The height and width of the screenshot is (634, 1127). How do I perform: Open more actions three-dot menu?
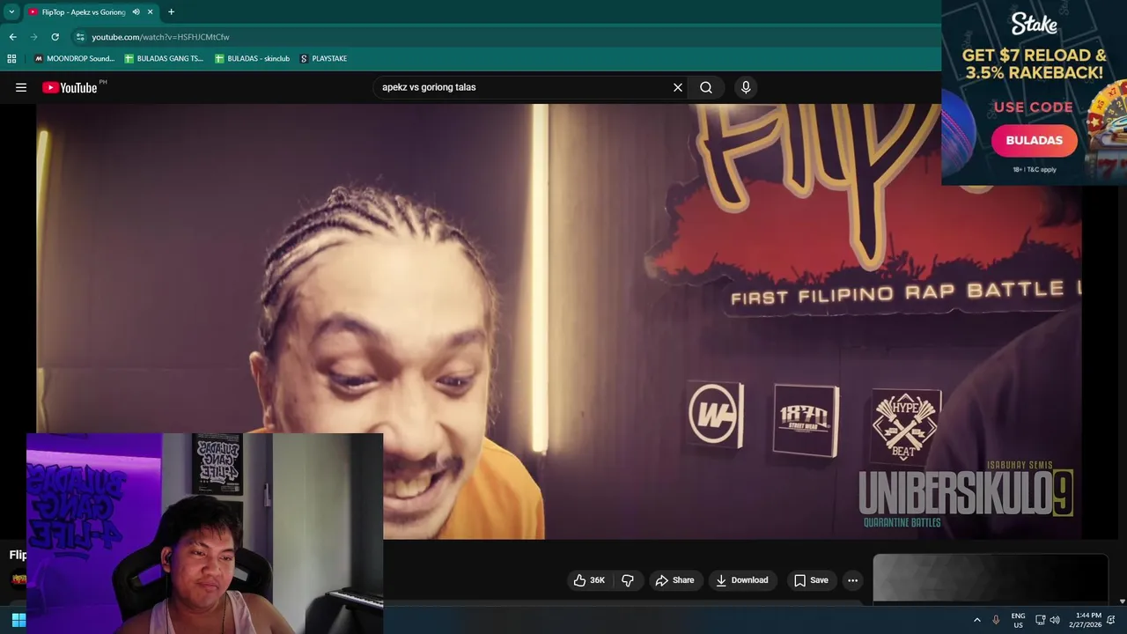tap(852, 580)
